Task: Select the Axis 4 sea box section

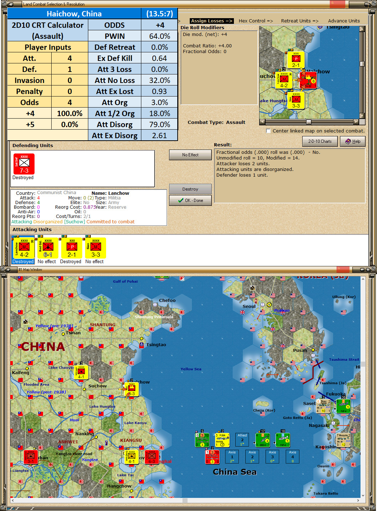Action: [x=293, y=457]
